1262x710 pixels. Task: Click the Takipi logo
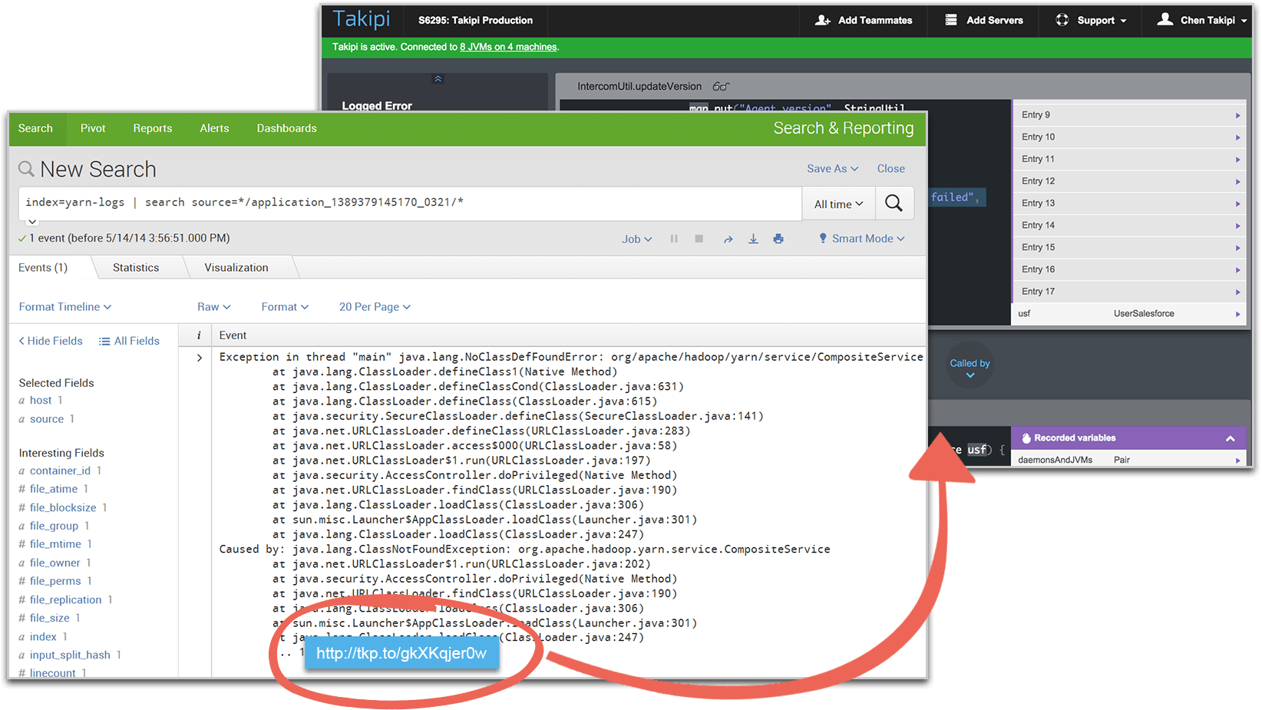[x=362, y=19]
